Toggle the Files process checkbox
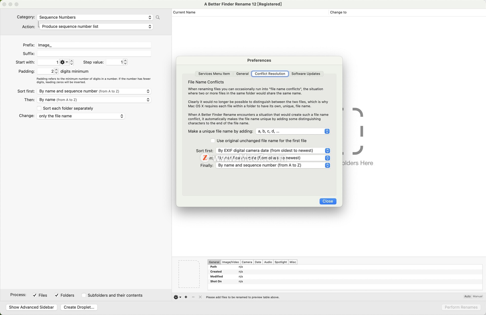 pos(35,295)
